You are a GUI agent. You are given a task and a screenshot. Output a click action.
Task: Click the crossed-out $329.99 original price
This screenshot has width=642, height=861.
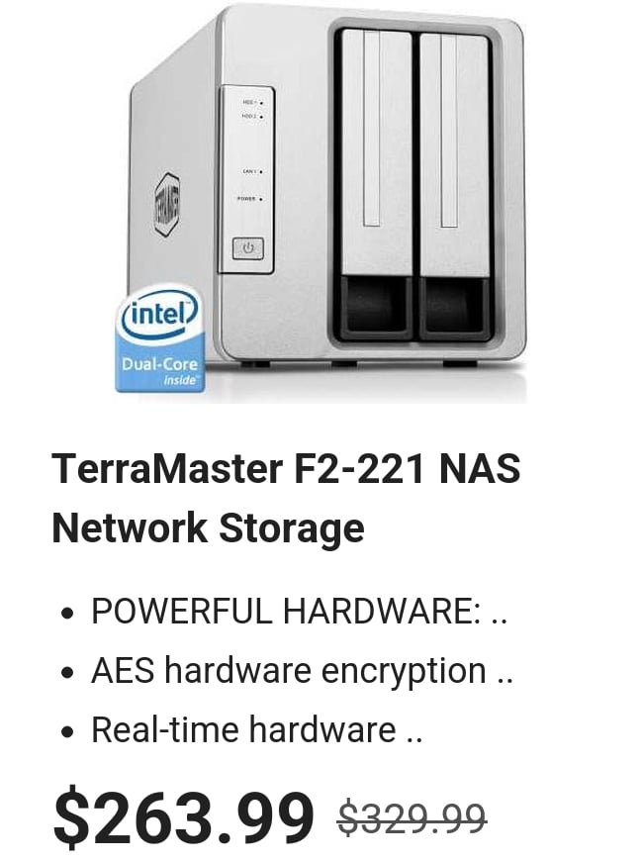click(x=413, y=818)
